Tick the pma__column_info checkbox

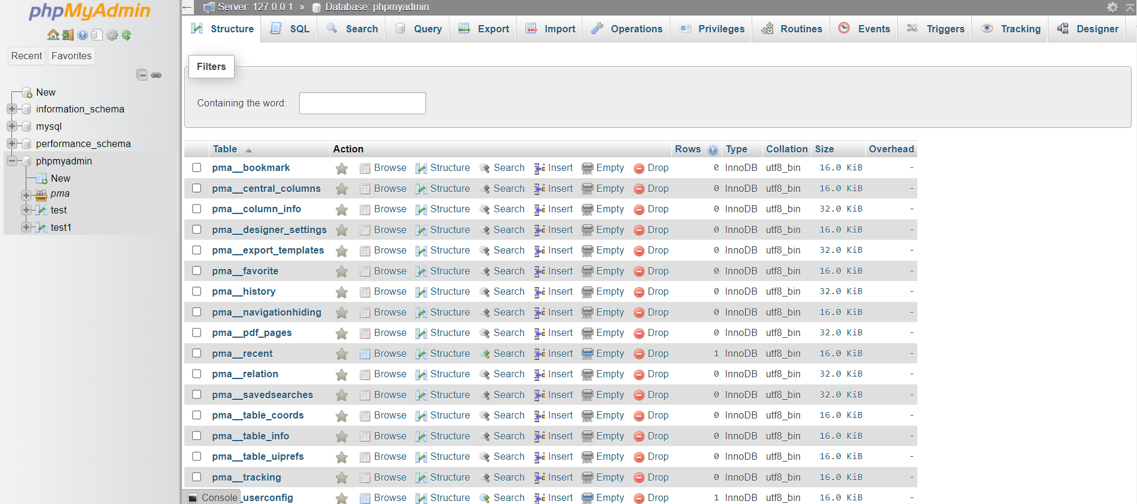(196, 209)
